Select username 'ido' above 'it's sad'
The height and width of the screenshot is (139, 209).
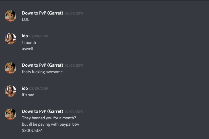pyautogui.click(x=25, y=88)
